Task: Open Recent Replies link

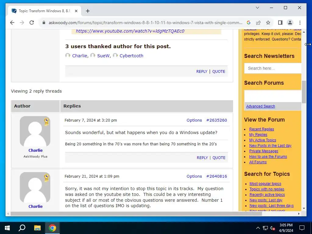Action: 261,129
